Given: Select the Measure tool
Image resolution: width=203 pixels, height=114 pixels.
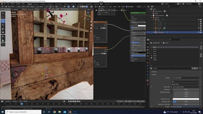Looking at the screenshot, I should [3, 41].
